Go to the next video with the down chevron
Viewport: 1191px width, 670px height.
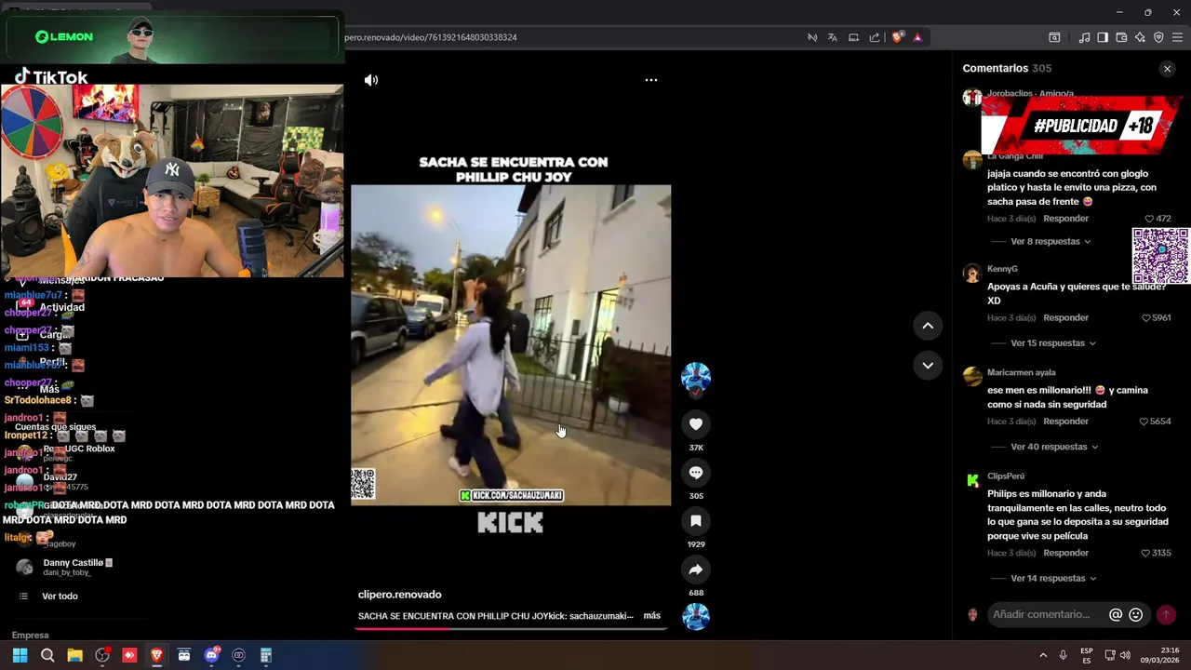tap(928, 366)
